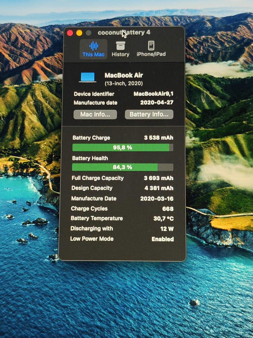The height and width of the screenshot is (338, 253).
Task: Switch to the iPhone/iPad tab label
Action: [151, 54]
